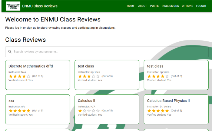Screen dimensions: 212x131
Task: Click the search magnifier icon
Action: 10,52
